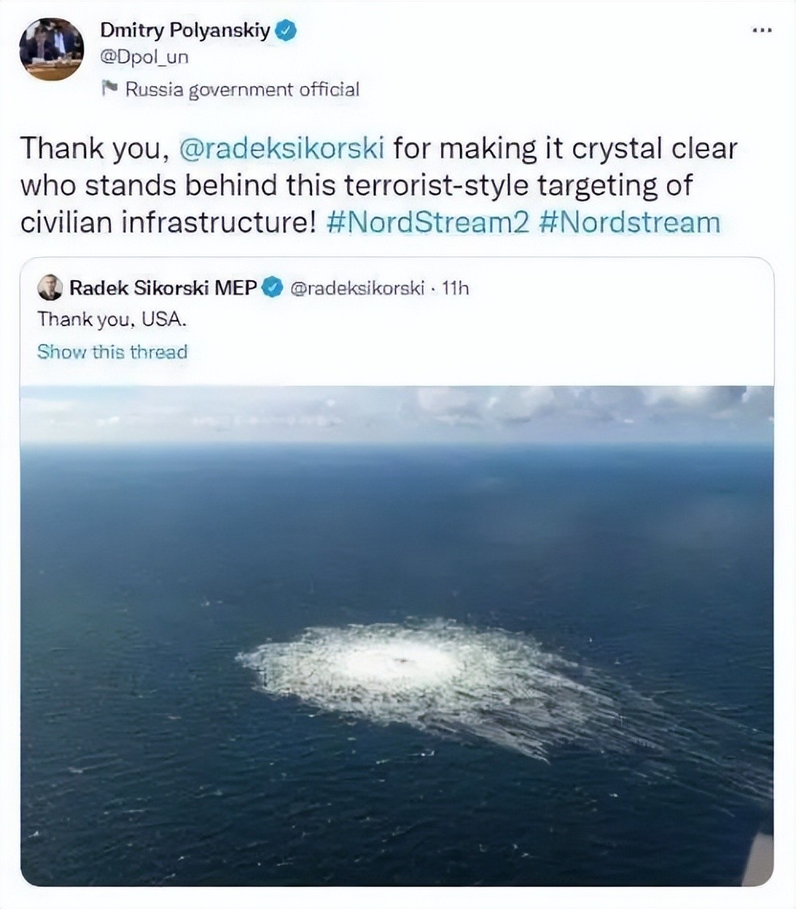Open the 11h timestamp of quoted tweet
The image size is (796, 909).
[455, 287]
